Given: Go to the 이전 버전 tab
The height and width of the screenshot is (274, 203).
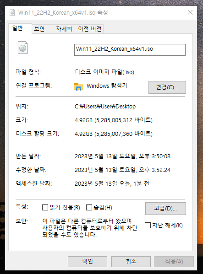Looking at the screenshot, I should (x=90, y=29).
